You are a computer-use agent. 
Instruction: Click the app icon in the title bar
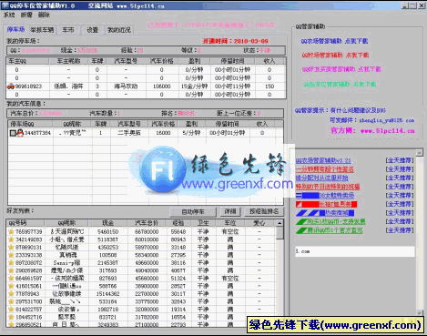tap(5, 5)
